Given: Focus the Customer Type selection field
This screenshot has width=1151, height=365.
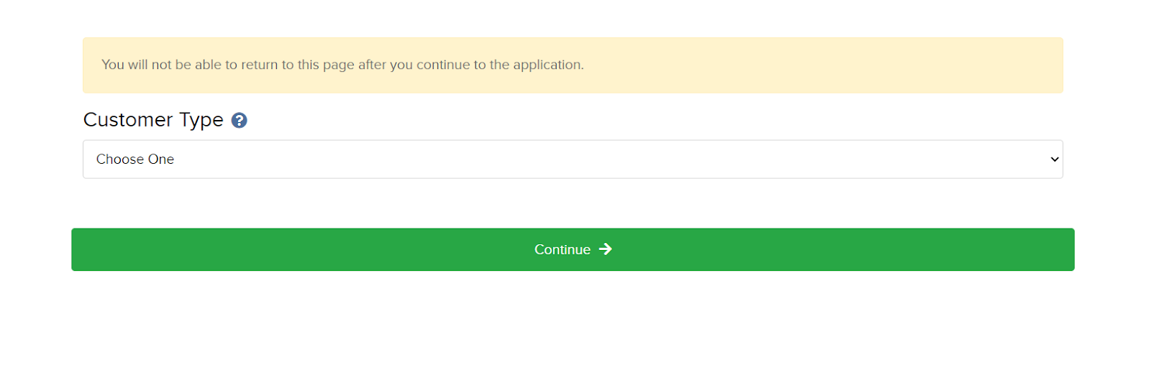Looking at the screenshot, I should 573,160.
